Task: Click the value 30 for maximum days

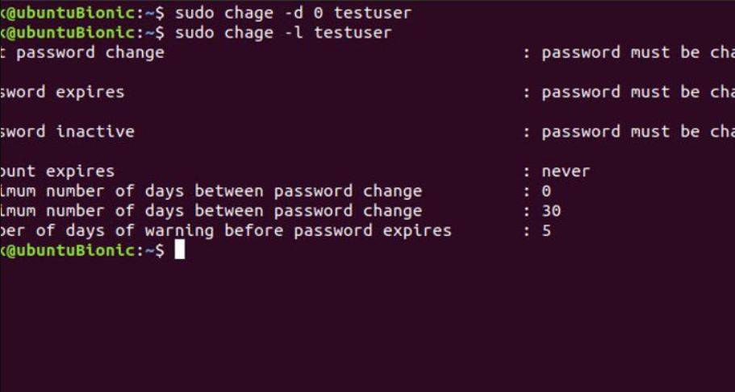Action: [551, 211]
